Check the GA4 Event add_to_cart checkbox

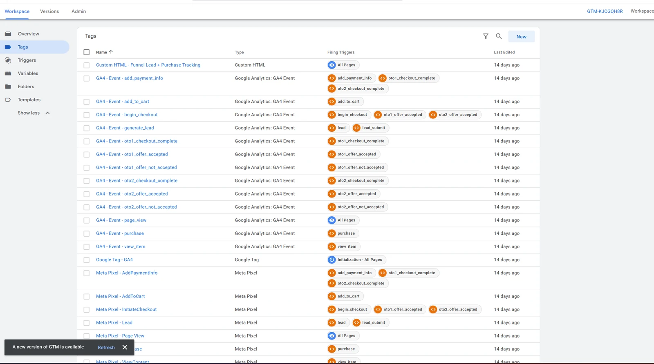pyautogui.click(x=87, y=102)
